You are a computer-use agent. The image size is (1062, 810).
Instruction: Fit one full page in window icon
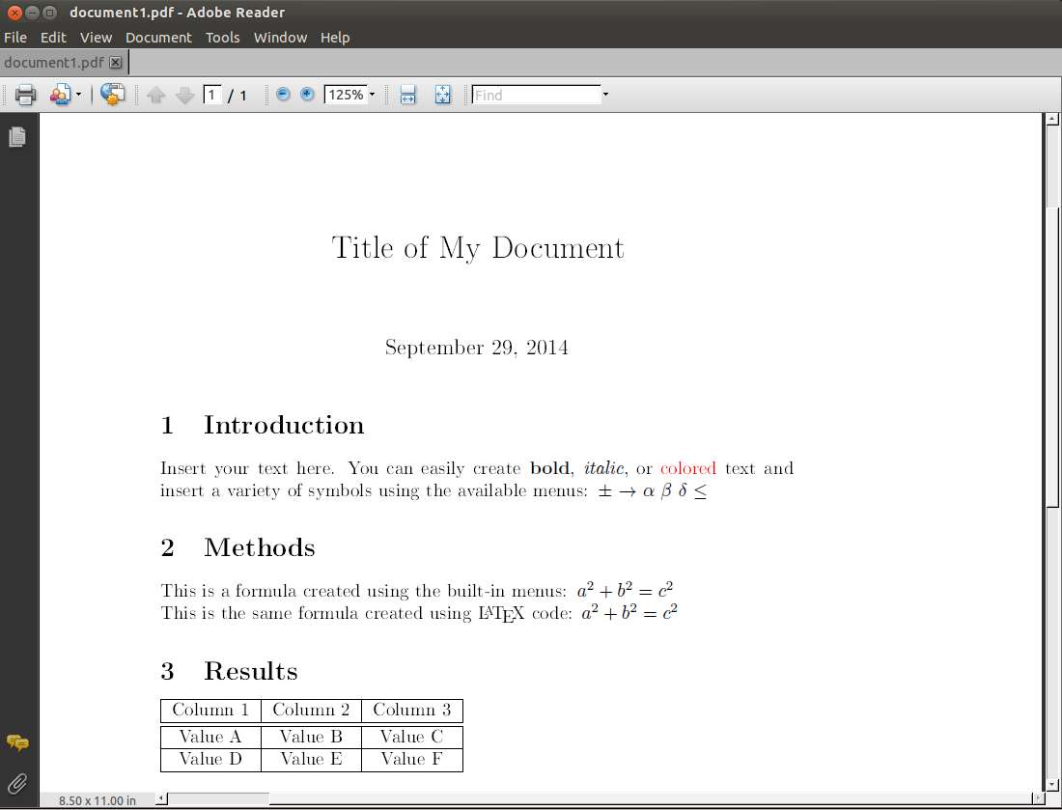tap(442, 95)
